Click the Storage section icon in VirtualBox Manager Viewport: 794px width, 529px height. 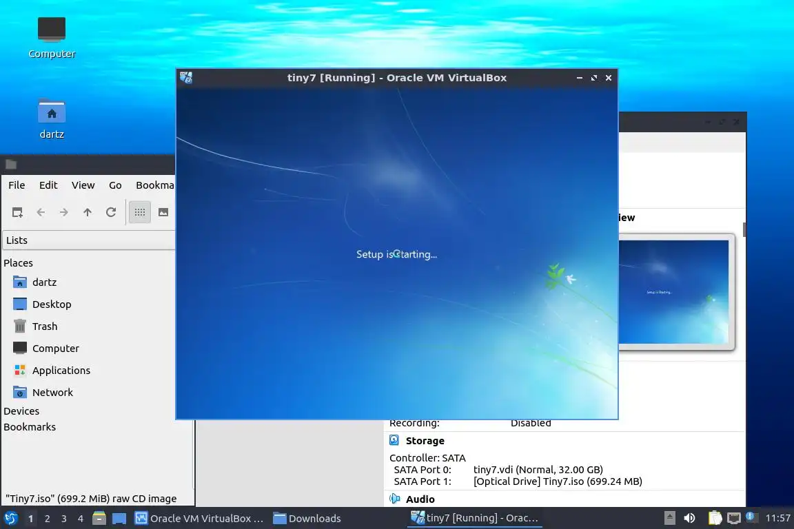(394, 440)
